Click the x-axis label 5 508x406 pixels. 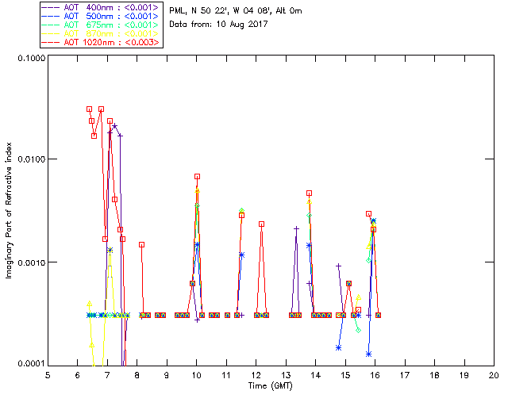tap(48, 375)
